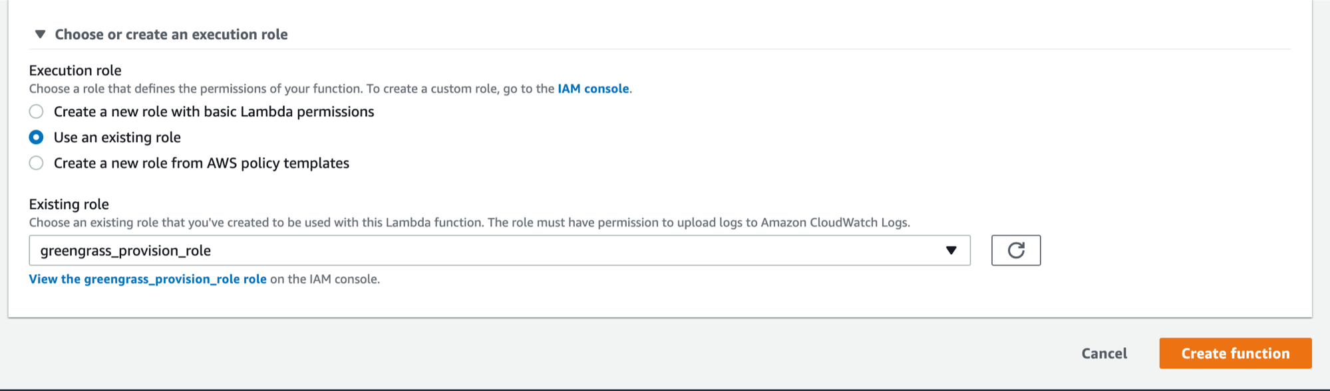Open the IAM console link
This screenshot has width=1330, height=391.
point(593,88)
